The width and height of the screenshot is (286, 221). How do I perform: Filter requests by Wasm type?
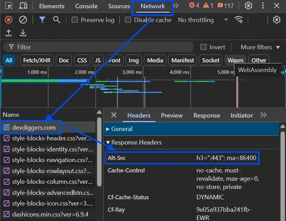click(235, 60)
